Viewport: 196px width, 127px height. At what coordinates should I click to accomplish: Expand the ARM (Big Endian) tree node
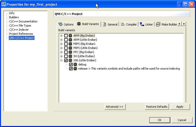click(x=61, y=36)
